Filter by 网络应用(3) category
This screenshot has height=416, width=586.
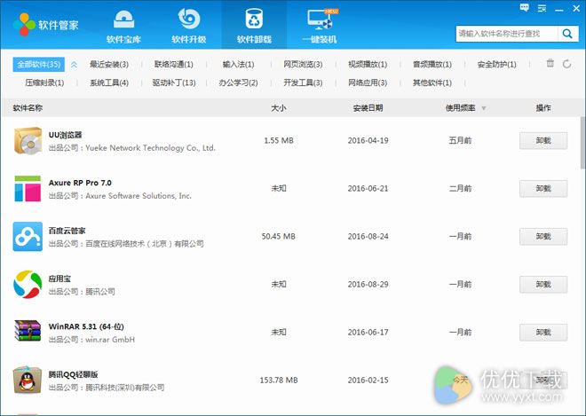(x=368, y=82)
